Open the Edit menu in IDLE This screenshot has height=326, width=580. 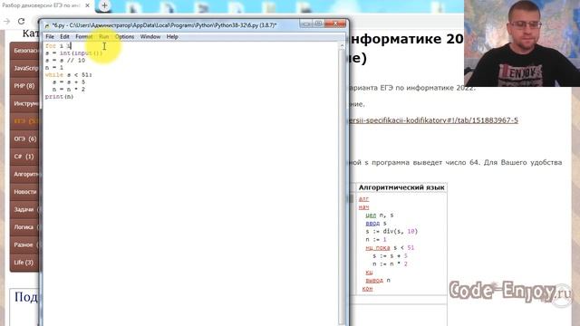(x=64, y=36)
